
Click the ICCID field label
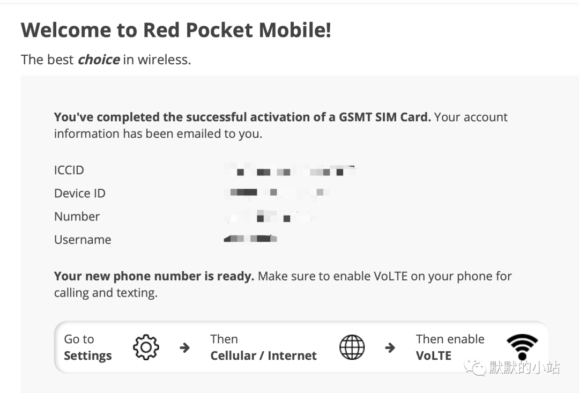tap(69, 170)
